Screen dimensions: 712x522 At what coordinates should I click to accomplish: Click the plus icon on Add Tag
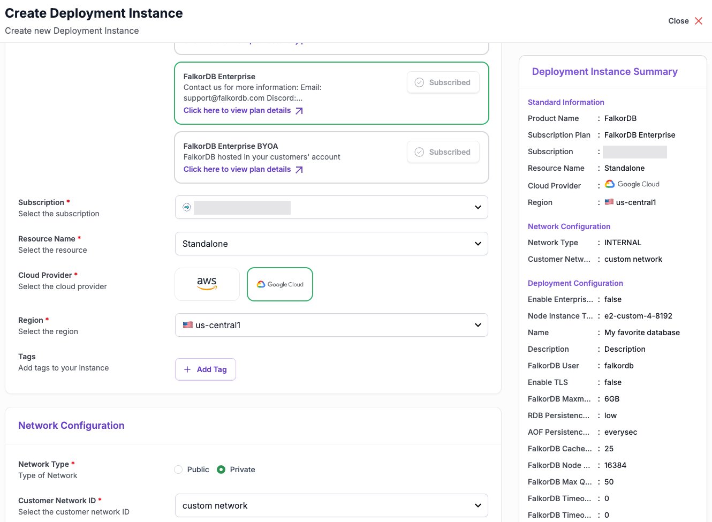[187, 369]
